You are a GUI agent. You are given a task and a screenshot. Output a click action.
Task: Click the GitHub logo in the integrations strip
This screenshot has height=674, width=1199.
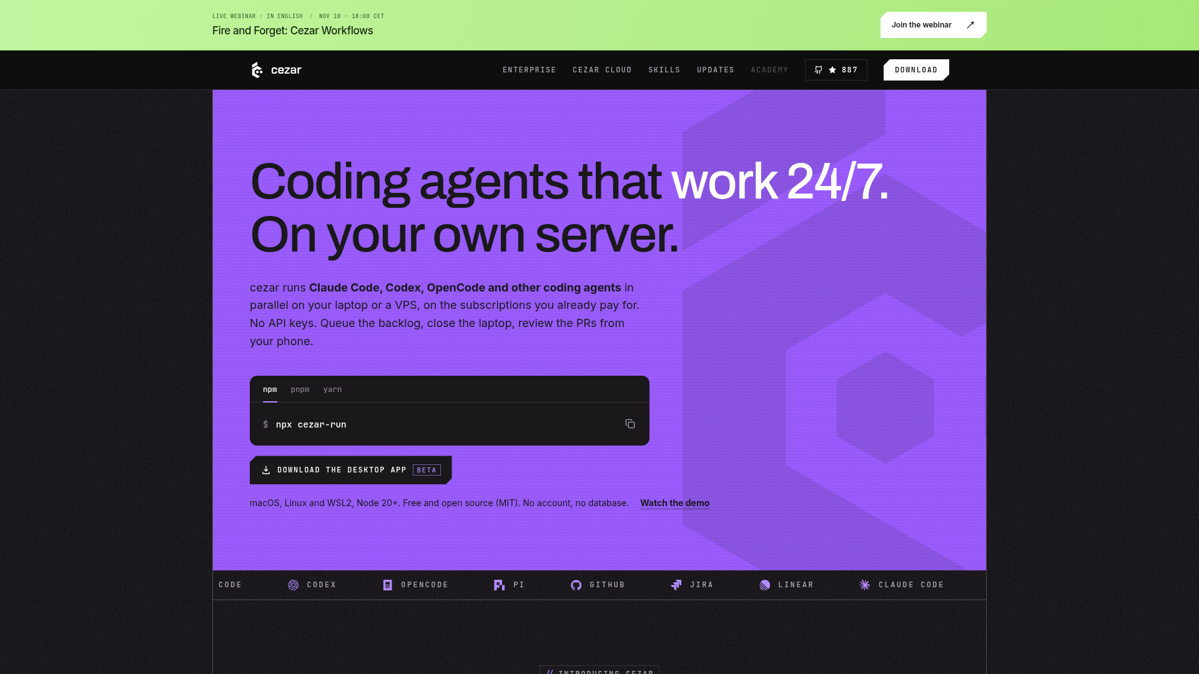(576, 585)
